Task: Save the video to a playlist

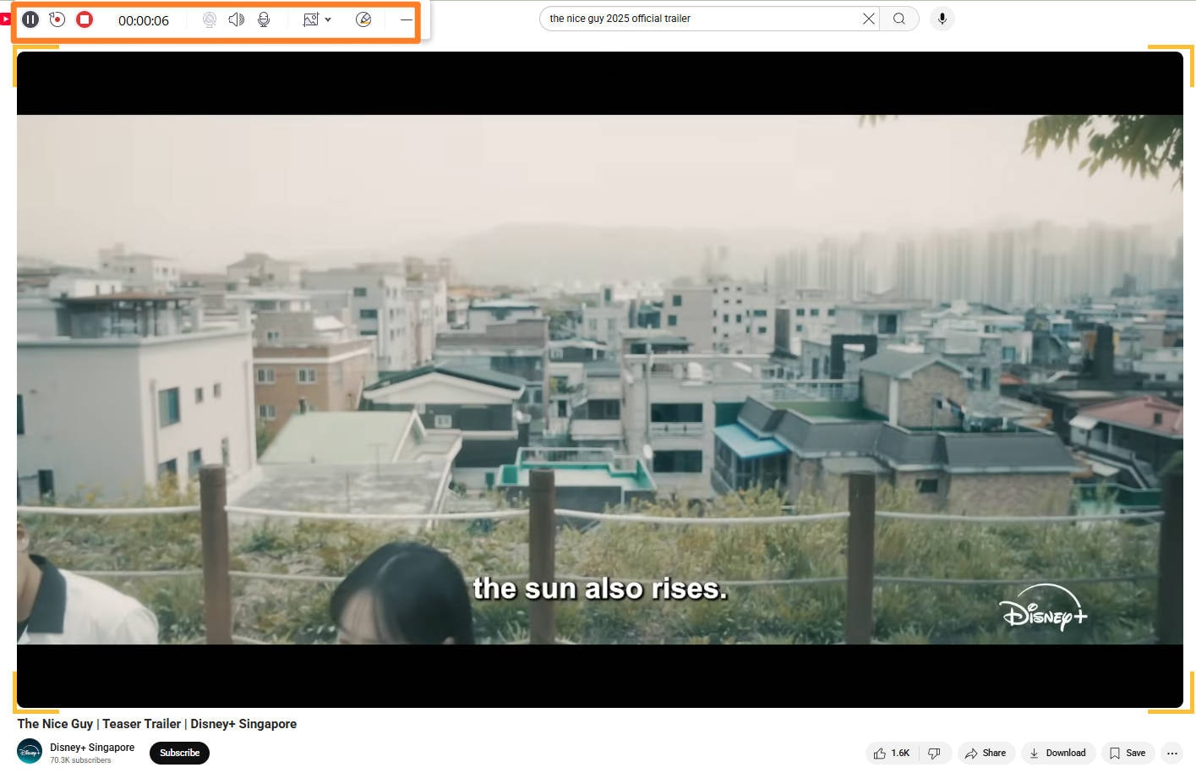Action: pos(1128,753)
